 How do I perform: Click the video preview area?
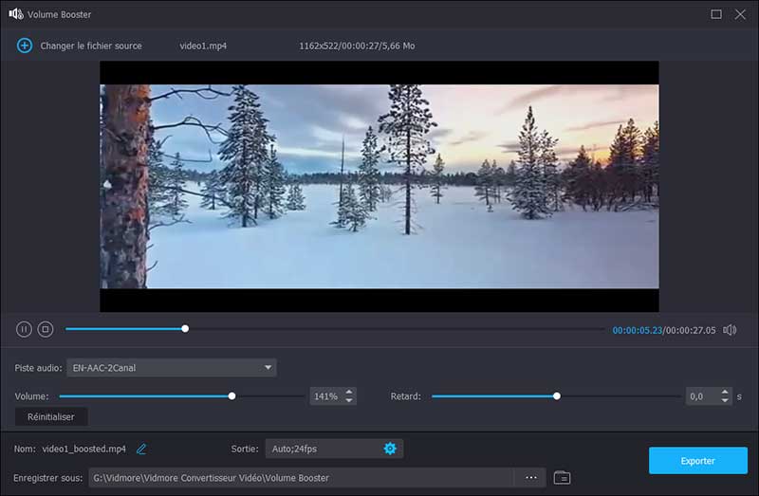[379, 186]
